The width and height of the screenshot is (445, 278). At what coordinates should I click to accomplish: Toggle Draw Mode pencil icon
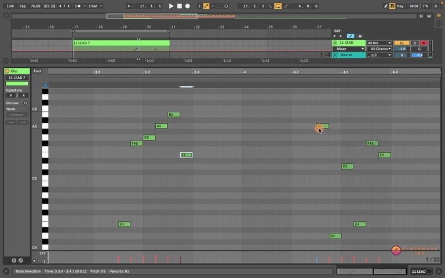point(385,6)
